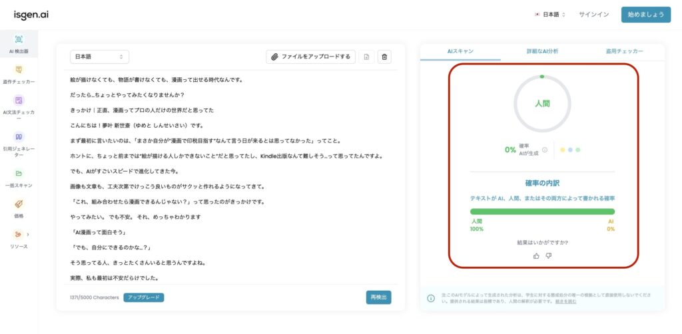Open the site language selector in header

coord(550,15)
